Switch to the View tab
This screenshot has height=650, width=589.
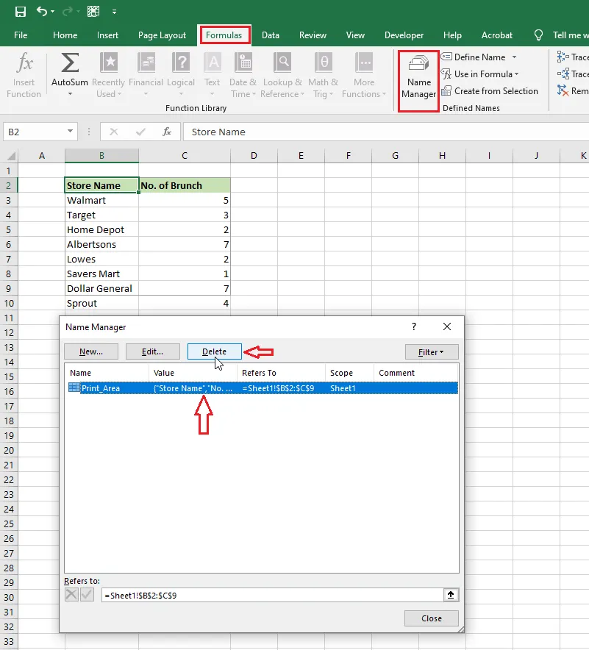click(x=356, y=35)
